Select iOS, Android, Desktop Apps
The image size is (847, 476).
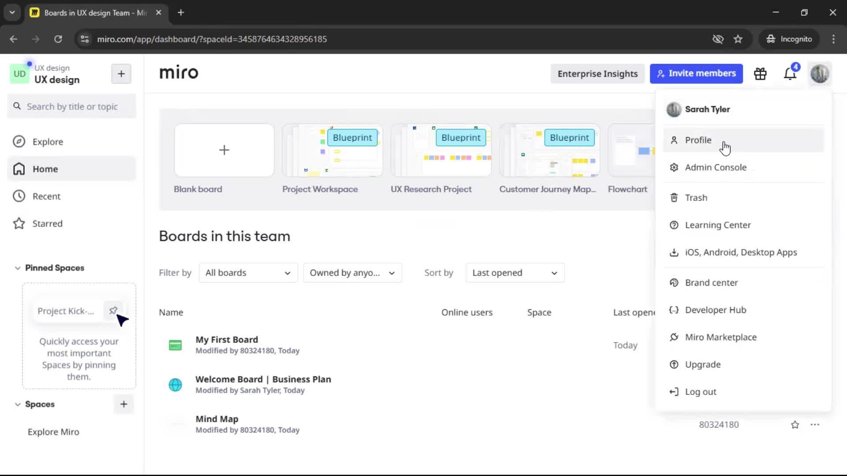(743, 253)
